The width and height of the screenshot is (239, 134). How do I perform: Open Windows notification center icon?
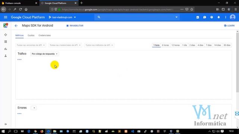tap(222, 131)
